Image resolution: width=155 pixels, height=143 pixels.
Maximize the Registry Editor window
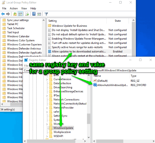tap(140, 60)
